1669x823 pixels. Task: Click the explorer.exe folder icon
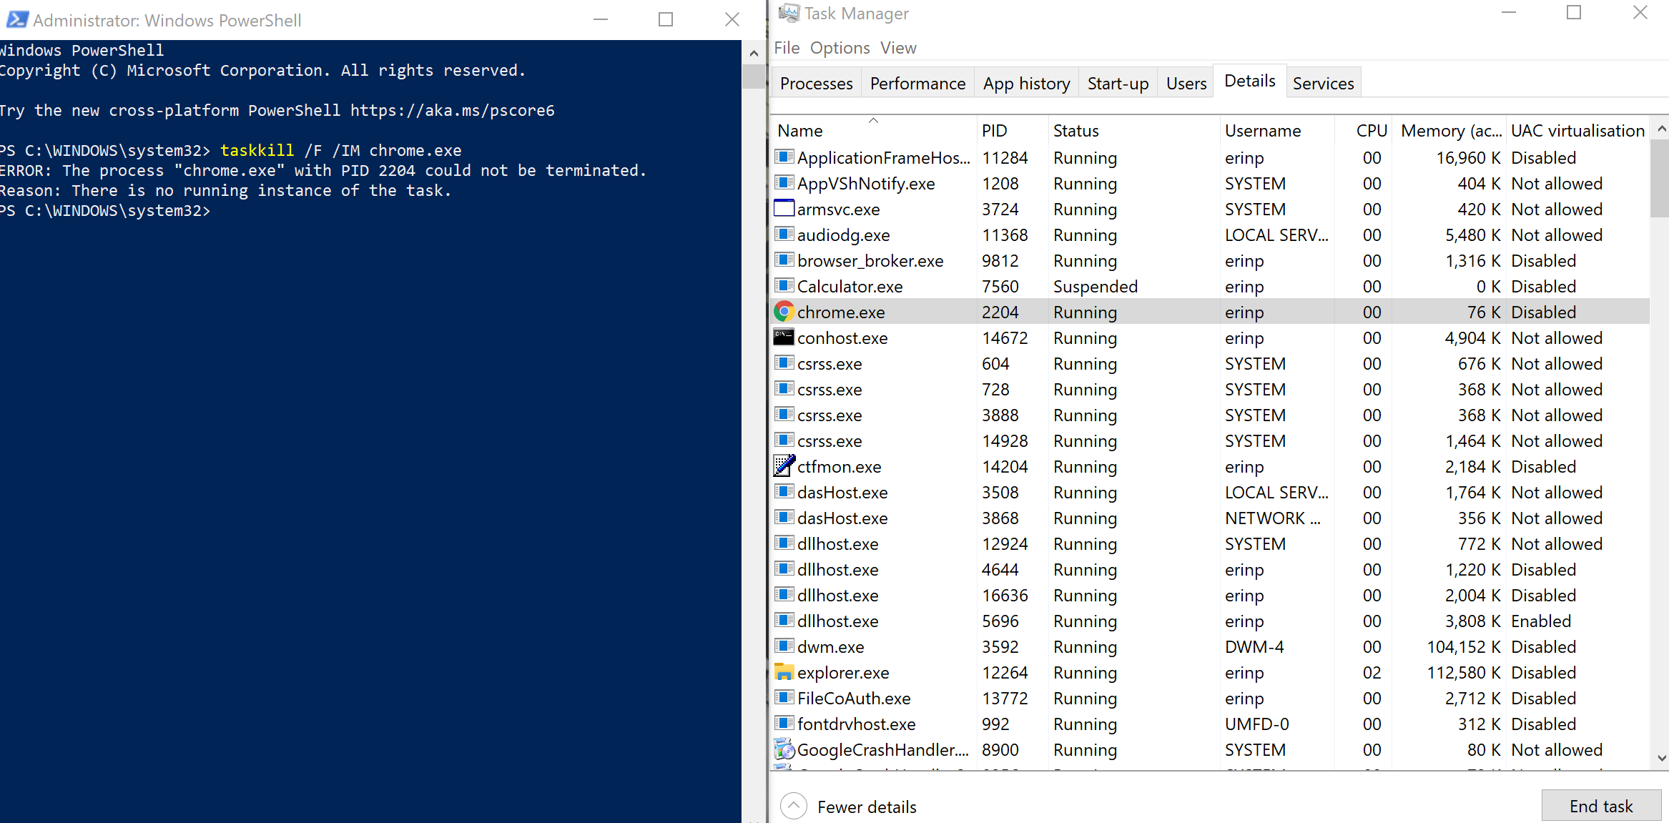(x=786, y=672)
